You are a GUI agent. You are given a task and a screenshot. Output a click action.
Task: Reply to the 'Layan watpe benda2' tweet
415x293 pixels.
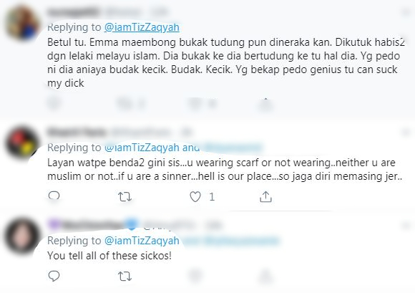pos(54,196)
